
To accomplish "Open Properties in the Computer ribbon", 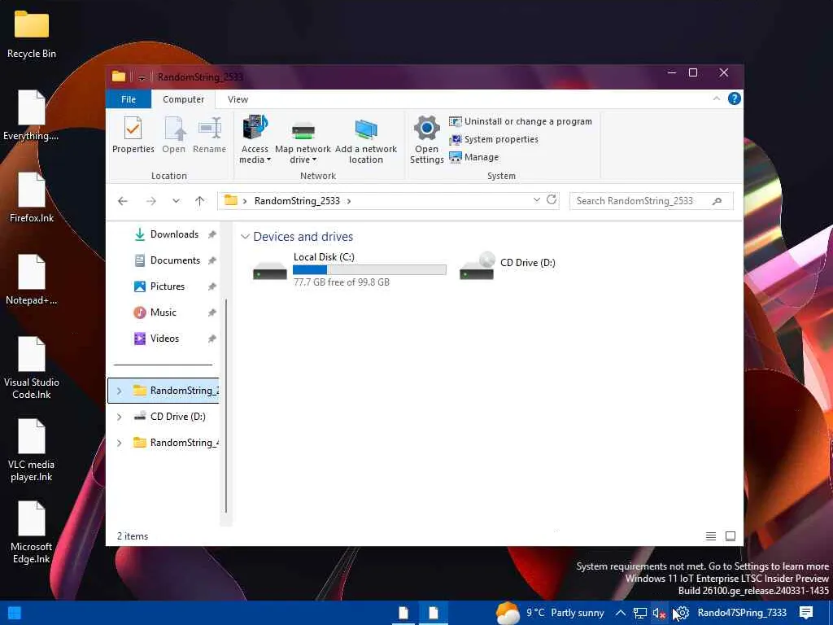I will [133, 135].
